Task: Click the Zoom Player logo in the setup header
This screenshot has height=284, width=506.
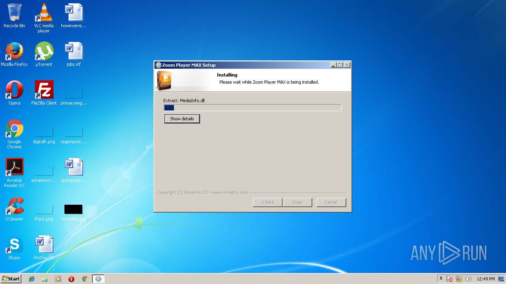Action: (164, 80)
